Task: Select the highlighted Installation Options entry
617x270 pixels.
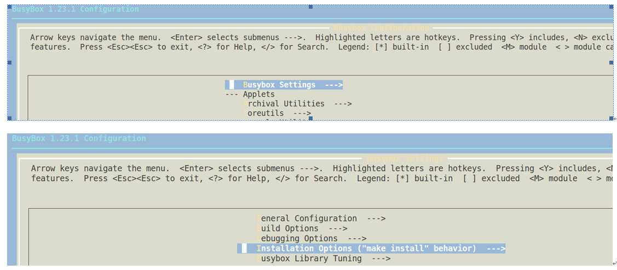Action: point(371,248)
